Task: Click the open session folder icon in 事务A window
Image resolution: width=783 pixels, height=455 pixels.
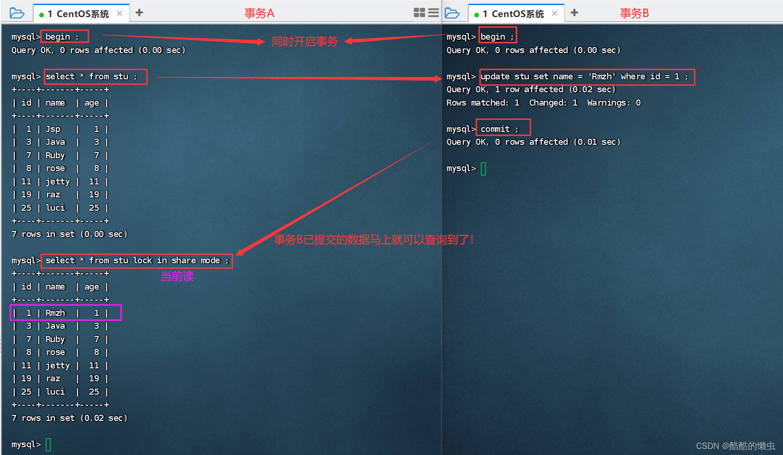Action: click(17, 13)
